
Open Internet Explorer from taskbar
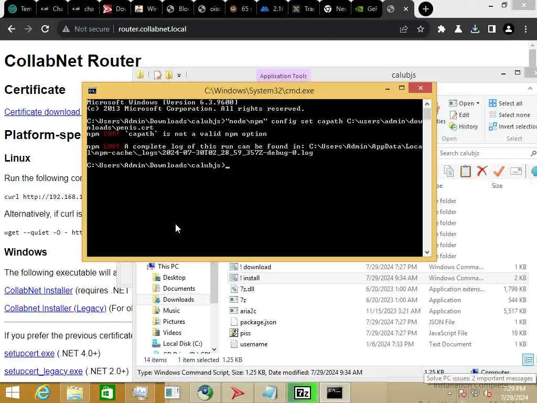(x=43, y=393)
